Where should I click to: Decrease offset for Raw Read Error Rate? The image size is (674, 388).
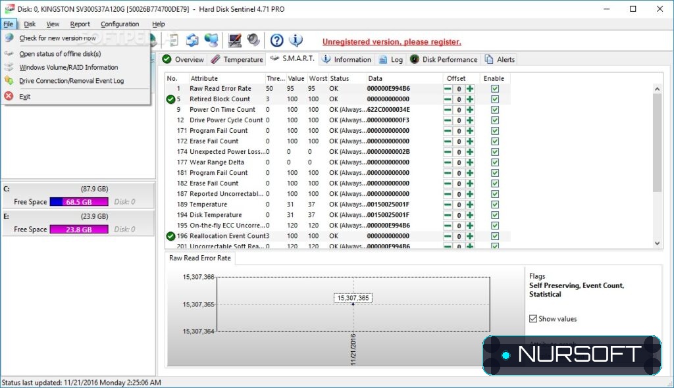tap(448, 89)
